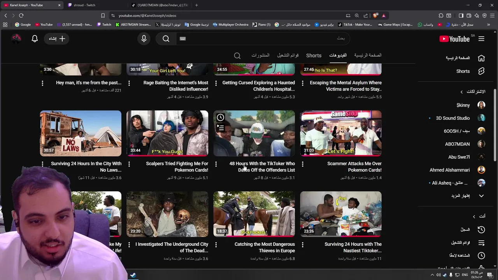Open the "Scammer Attacks Me Over Pokemon Cards" thumbnail
Viewport: 498px width, 280px height.
pos(341,133)
